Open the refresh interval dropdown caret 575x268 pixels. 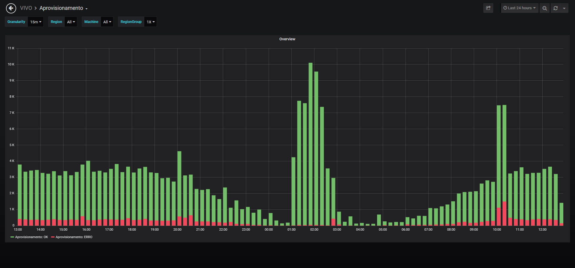click(x=564, y=8)
